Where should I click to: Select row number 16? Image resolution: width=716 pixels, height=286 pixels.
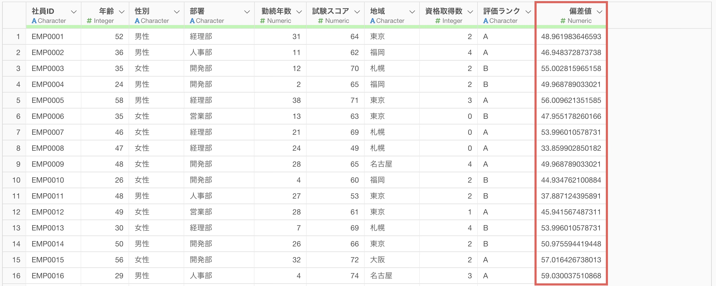coord(16,276)
